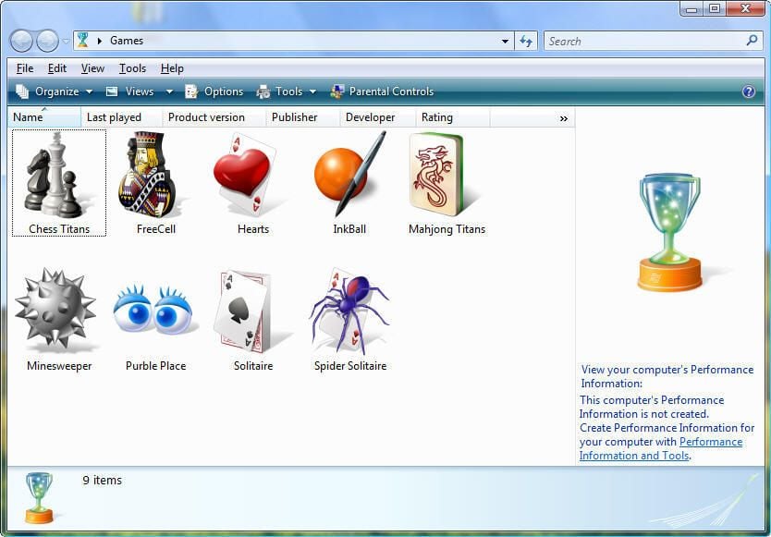Sort by Last played column
The height and width of the screenshot is (537, 771).
tap(121, 117)
